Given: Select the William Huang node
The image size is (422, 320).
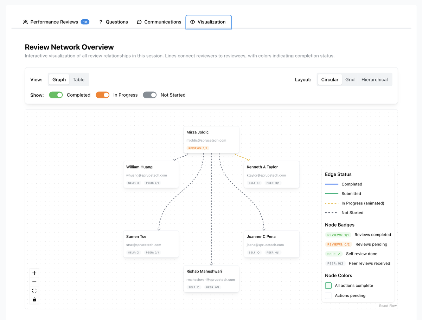Looking at the screenshot, I should click(151, 175).
